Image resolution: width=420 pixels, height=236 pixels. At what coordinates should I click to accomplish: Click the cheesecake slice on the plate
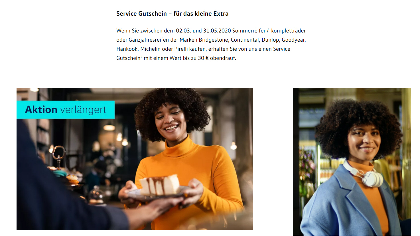160,185
